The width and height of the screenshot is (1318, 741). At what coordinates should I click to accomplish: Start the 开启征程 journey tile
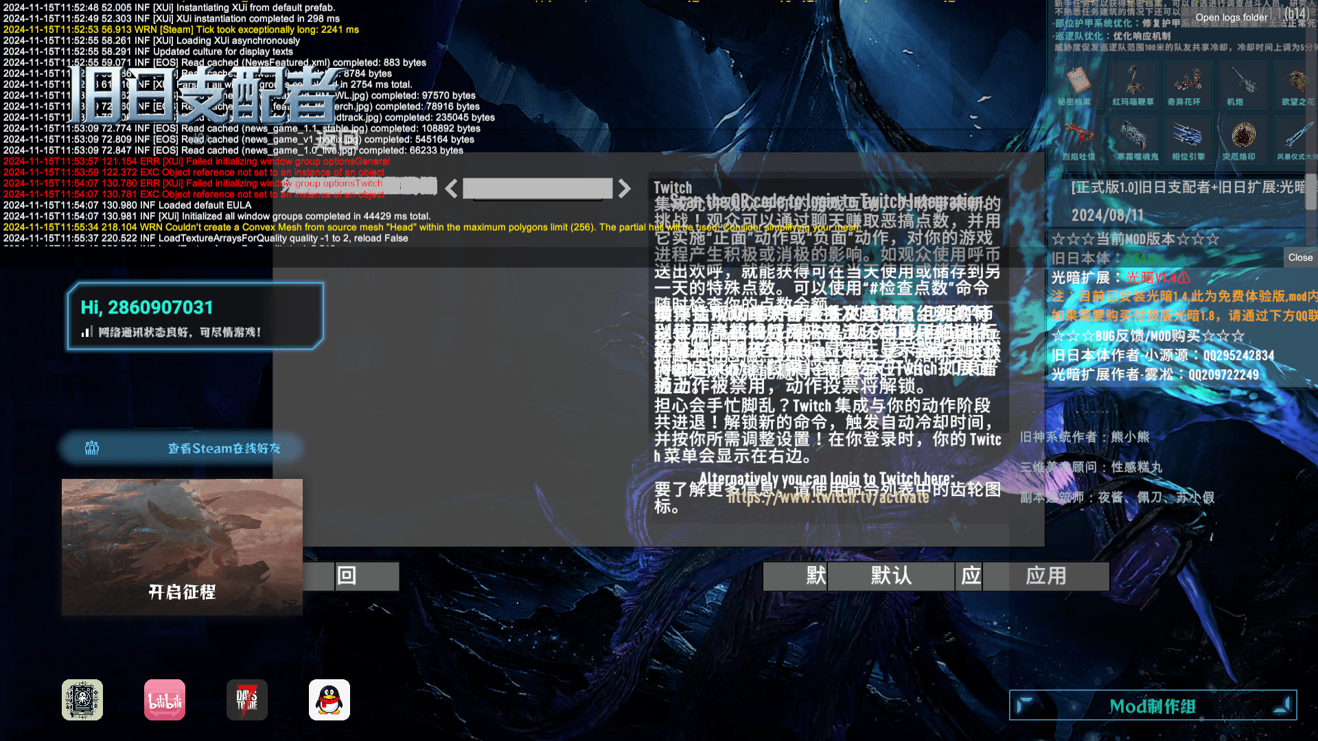(x=182, y=547)
